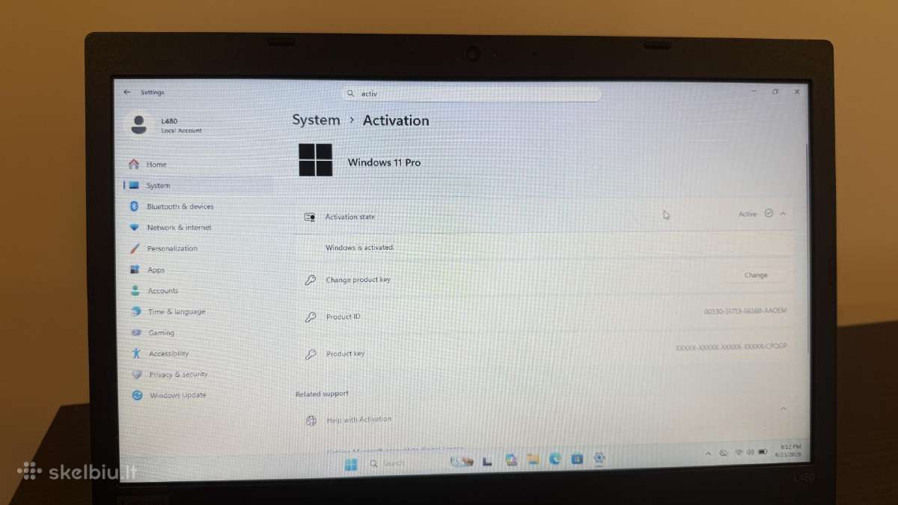Show hidden system tray icons

coord(708,453)
